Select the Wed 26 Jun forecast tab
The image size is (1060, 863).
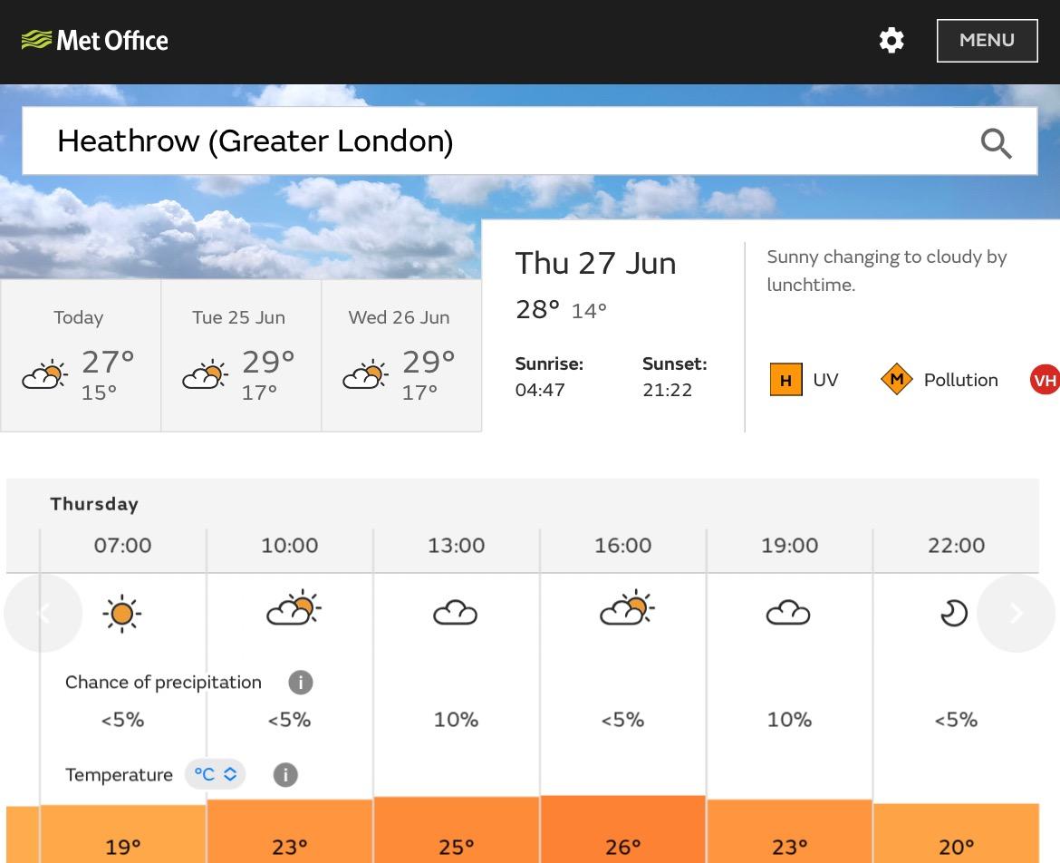pyautogui.click(x=400, y=355)
